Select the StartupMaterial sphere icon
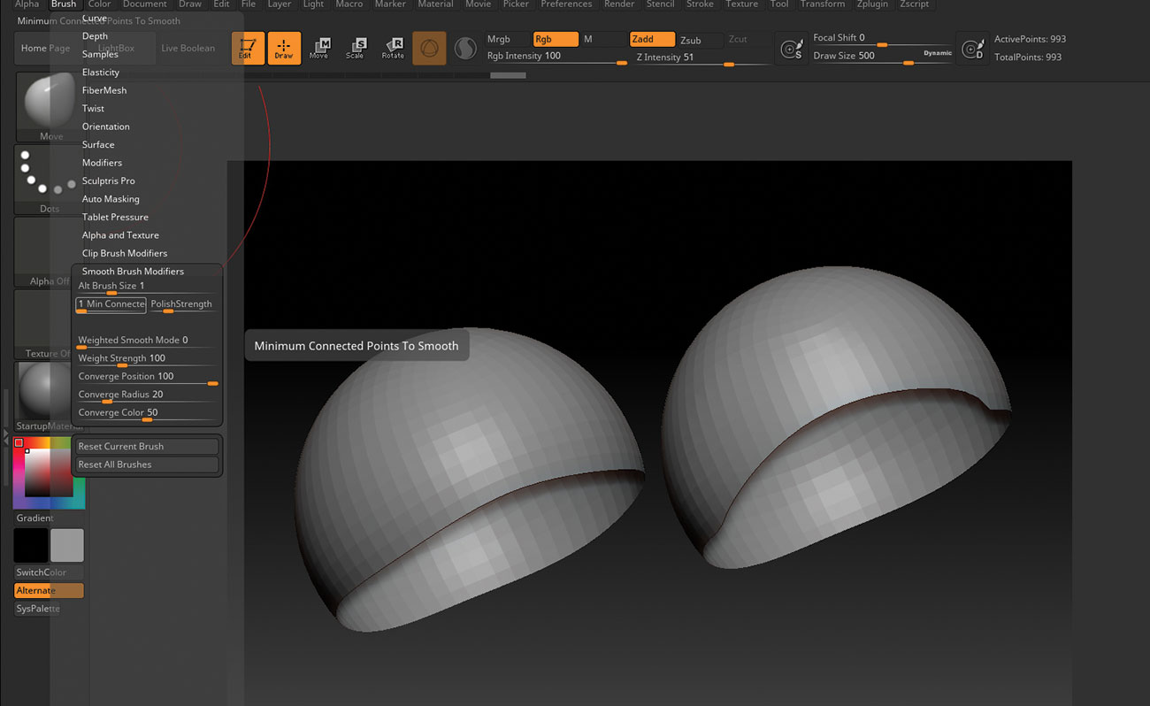Screen dimensions: 1150x706 [39, 390]
